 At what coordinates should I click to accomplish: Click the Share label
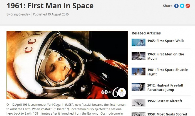tap(167, 6)
